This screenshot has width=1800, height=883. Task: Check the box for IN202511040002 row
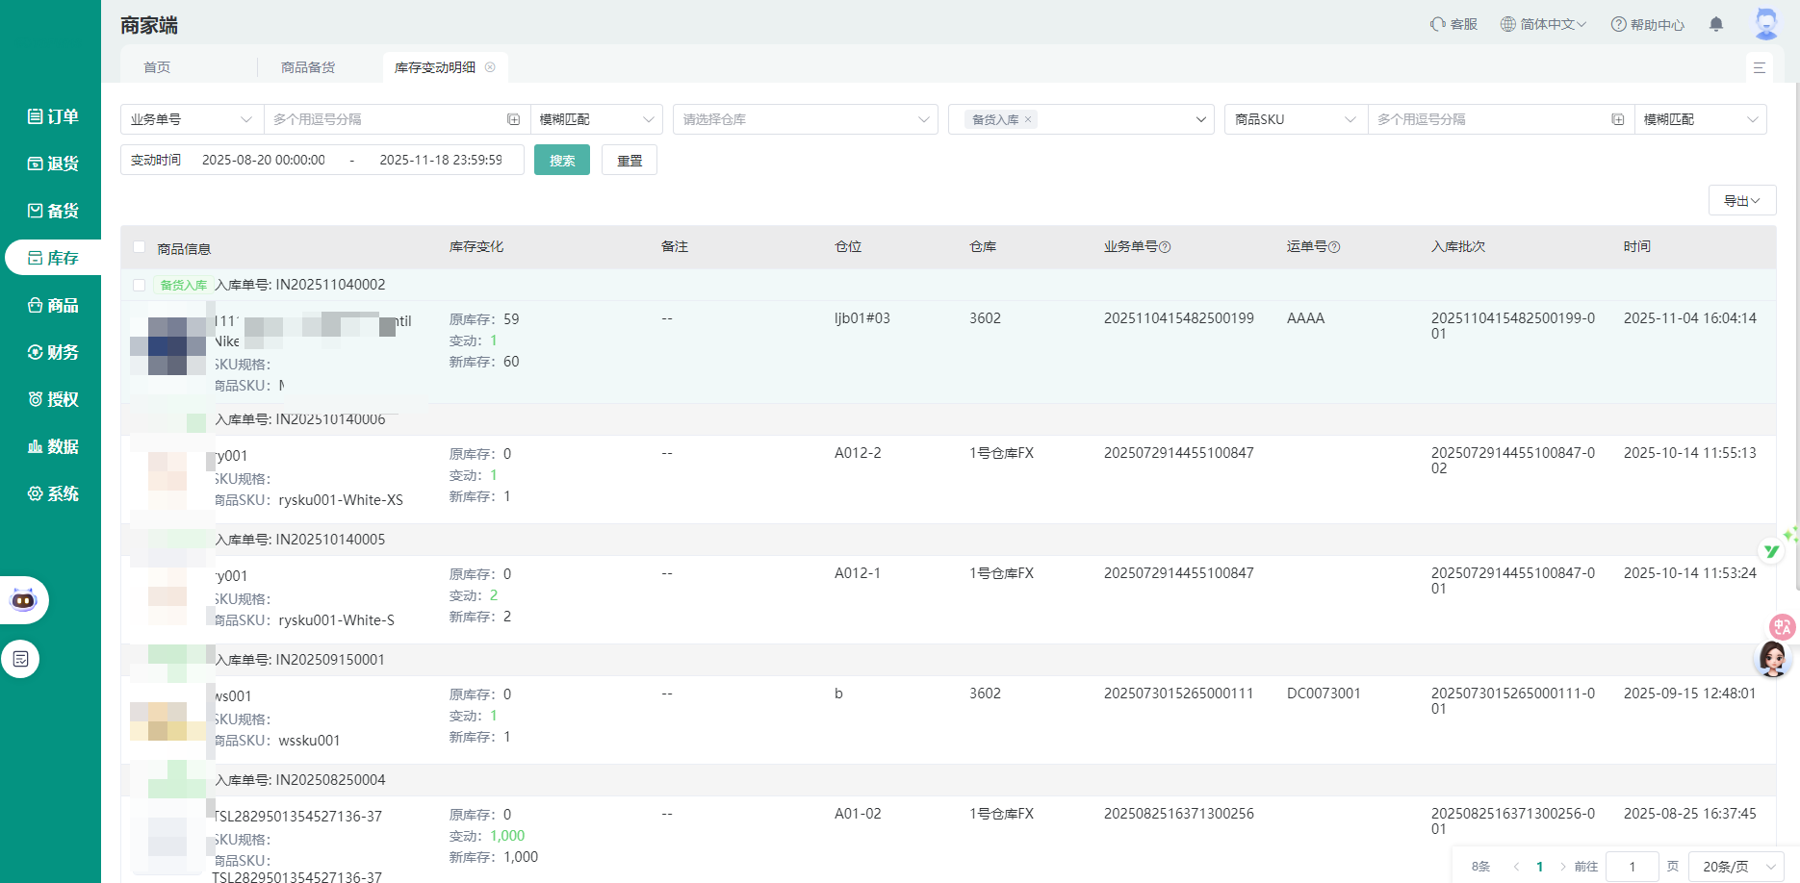click(x=140, y=285)
